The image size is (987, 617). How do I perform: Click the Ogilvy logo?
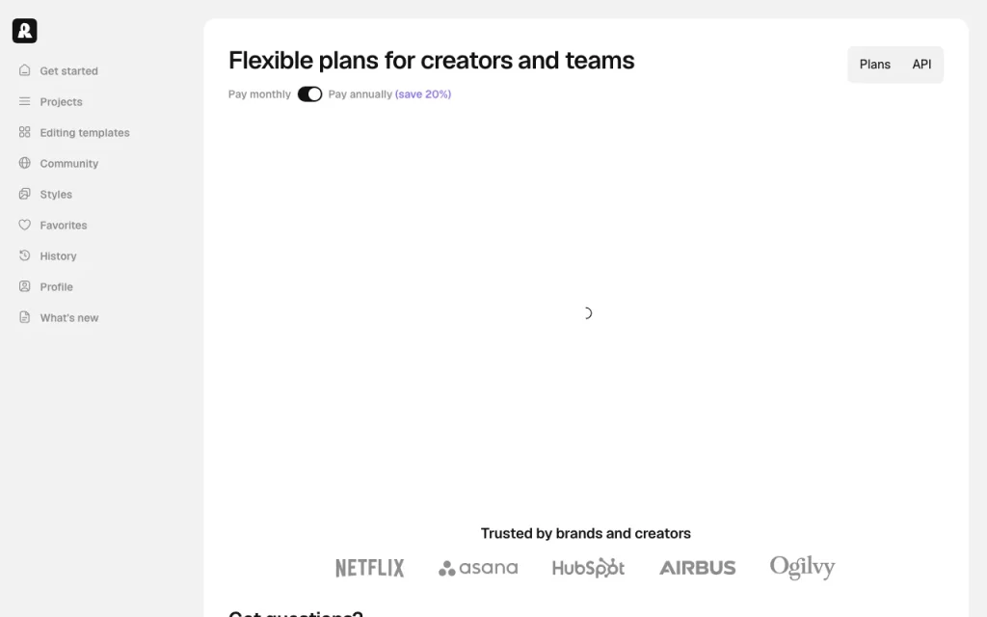tap(803, 567)
